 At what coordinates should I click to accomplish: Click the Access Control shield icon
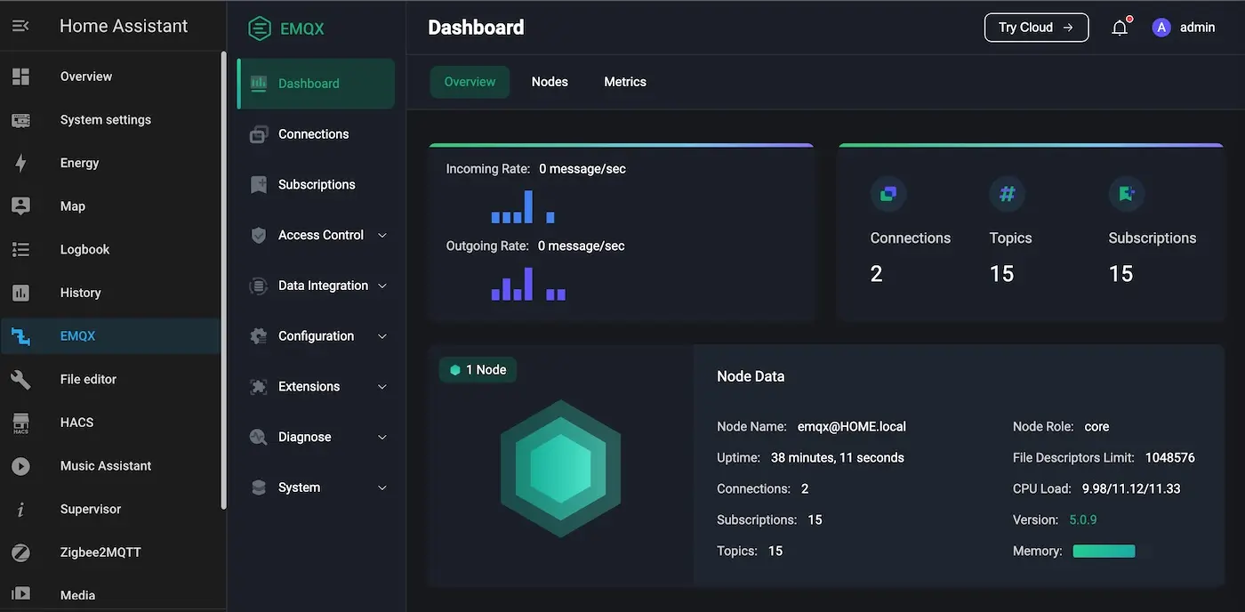click(x=259, y=236)
